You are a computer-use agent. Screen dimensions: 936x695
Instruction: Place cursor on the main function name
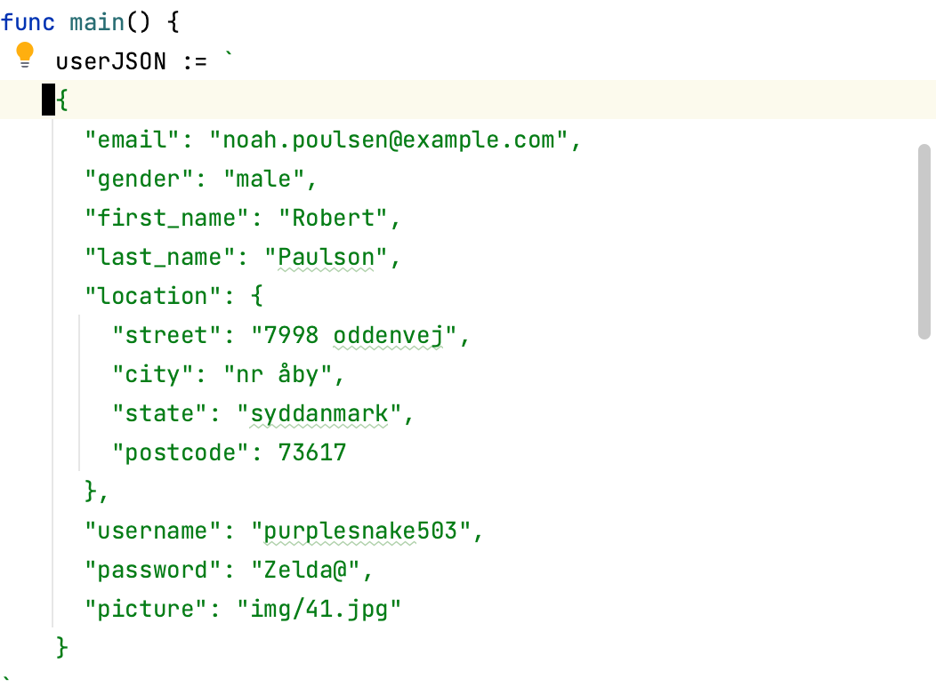(97, 22)
